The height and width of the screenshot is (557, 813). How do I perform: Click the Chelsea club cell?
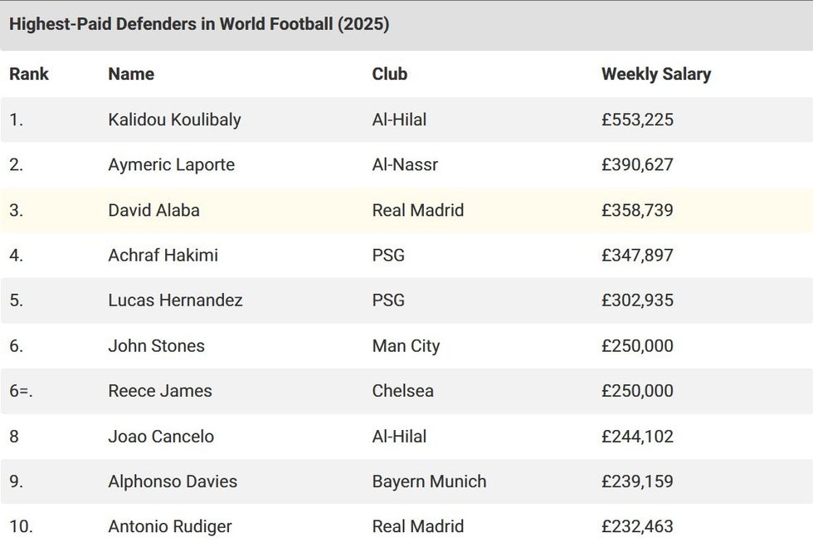pyautogui.click(x=402, y=391)
